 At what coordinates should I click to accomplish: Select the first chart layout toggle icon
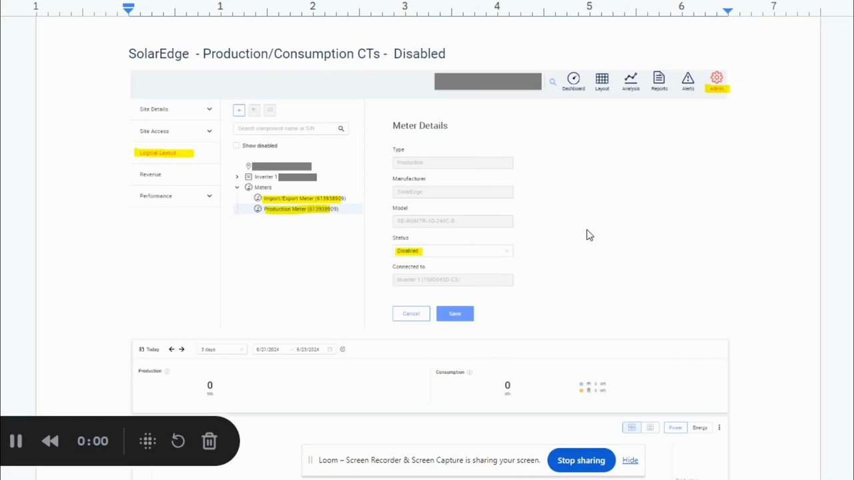coord(631,427)
